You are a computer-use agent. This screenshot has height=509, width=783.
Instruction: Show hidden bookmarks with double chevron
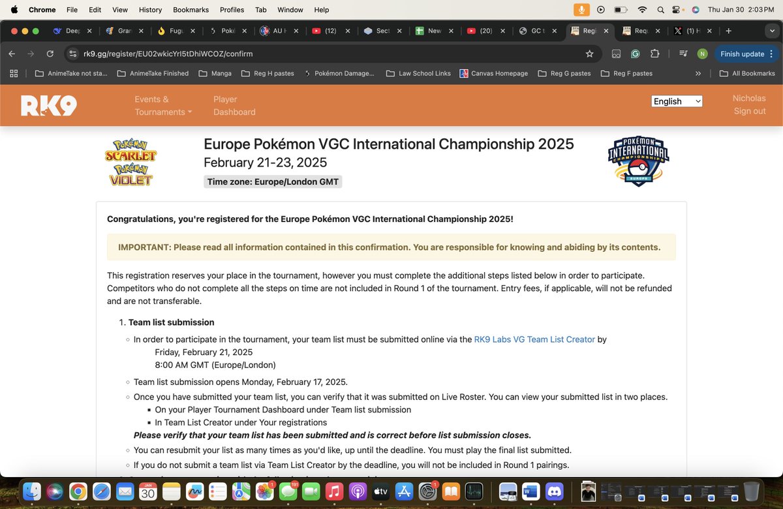click(698, 74)
